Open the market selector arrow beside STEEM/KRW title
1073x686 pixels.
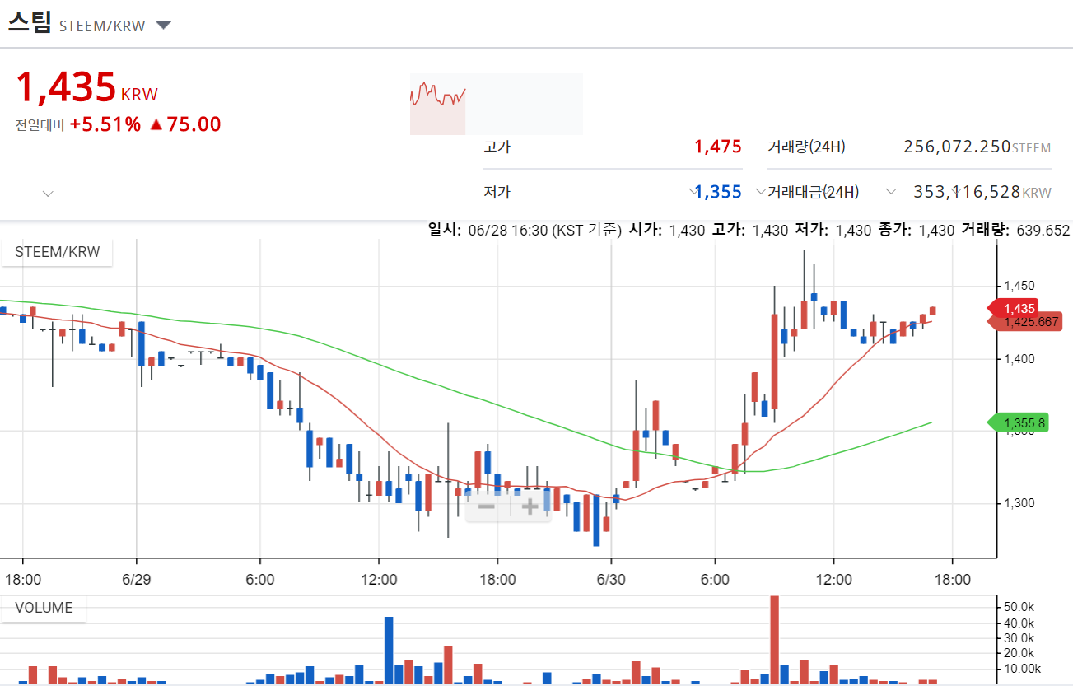[163, 26]
